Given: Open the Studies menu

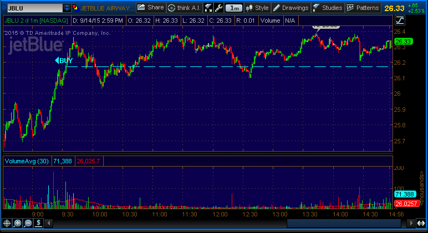Looking at the screenshot, I should pos(327,8).
